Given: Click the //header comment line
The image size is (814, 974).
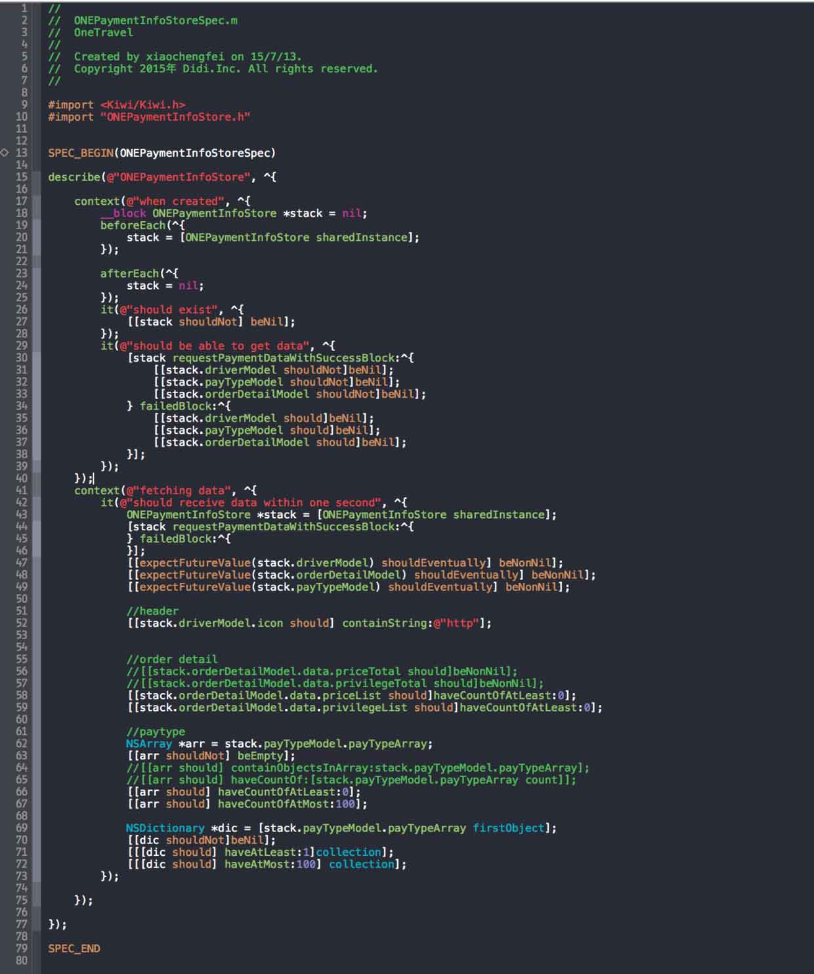Looking at the screenshot, I should click(x=152, y=611).
